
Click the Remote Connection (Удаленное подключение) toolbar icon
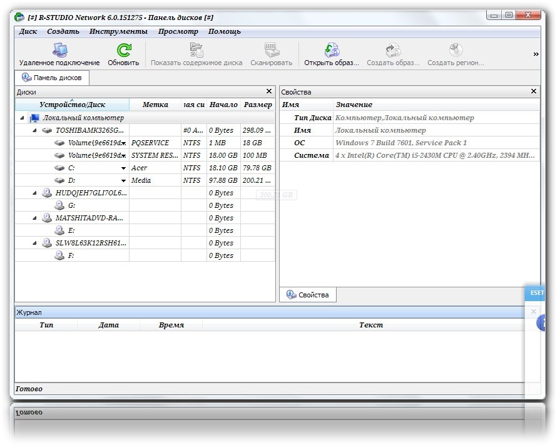[59, 51]
